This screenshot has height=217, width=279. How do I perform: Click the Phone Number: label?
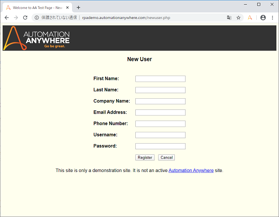(x=111, y=123)
